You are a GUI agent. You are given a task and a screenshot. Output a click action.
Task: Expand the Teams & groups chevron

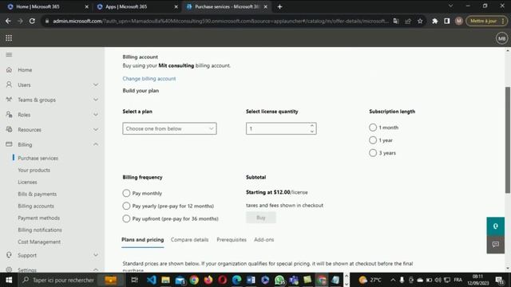click(96, 100)
